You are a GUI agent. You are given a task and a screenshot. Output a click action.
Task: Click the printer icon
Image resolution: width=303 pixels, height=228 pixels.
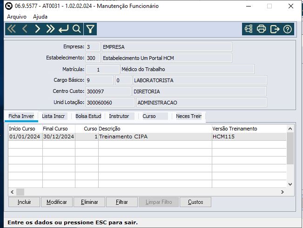click(261, 29)
